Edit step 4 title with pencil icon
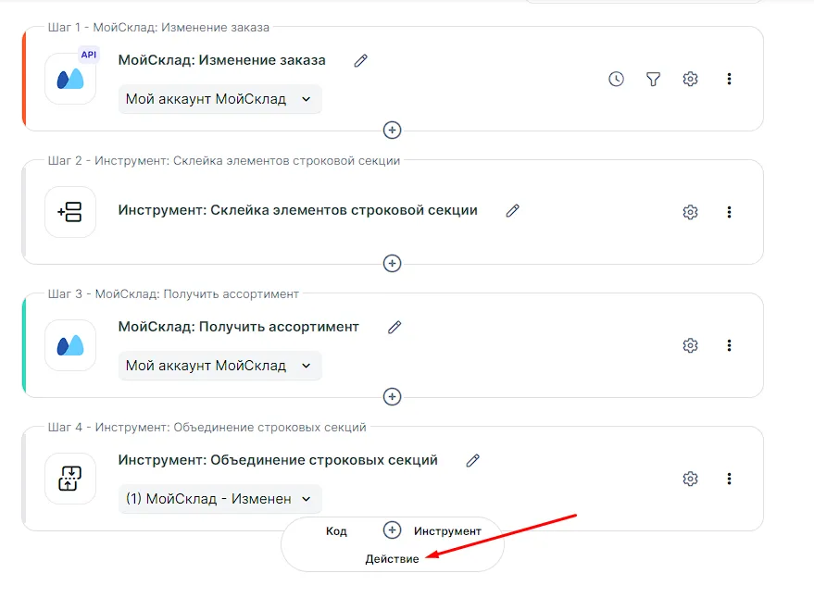The width and height of the screenshot is (814, 598). tap(473, 460)
